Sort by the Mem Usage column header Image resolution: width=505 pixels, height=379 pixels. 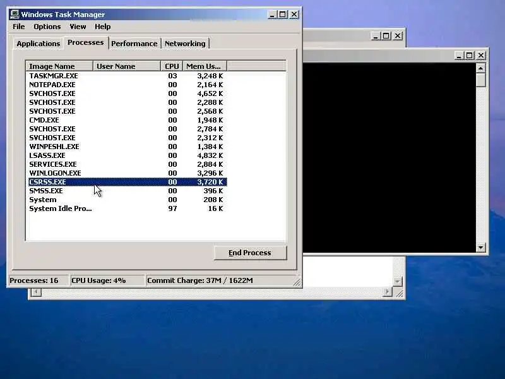coord(205,66)
